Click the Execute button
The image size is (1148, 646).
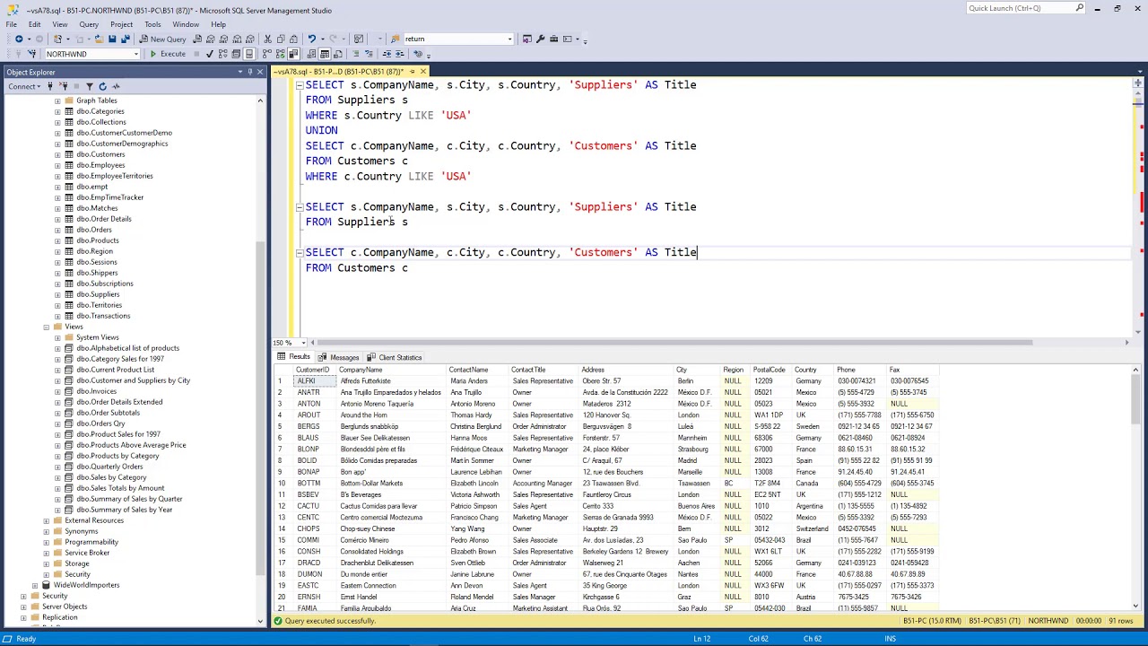coord(168,54)
